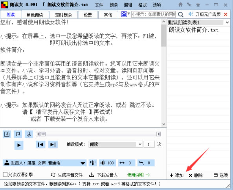Screen dimensions: 233x190
Task: Open the 朗读 menu in title bar
Action: (114, 5)
